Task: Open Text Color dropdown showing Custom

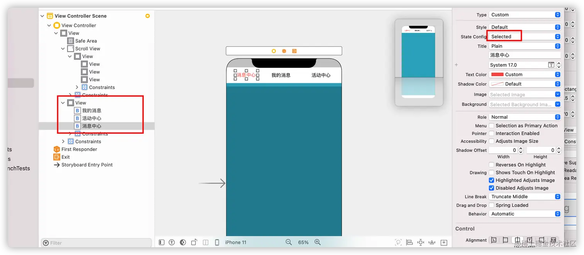Action: point(525,74)
